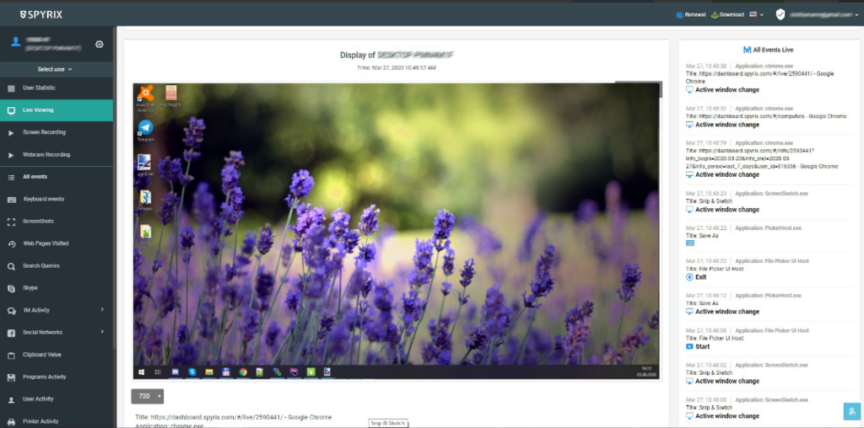The height and width of the screenshot is (428, 864).
Task: Click the User Statistic grid icon
Action: coord(11,88)
